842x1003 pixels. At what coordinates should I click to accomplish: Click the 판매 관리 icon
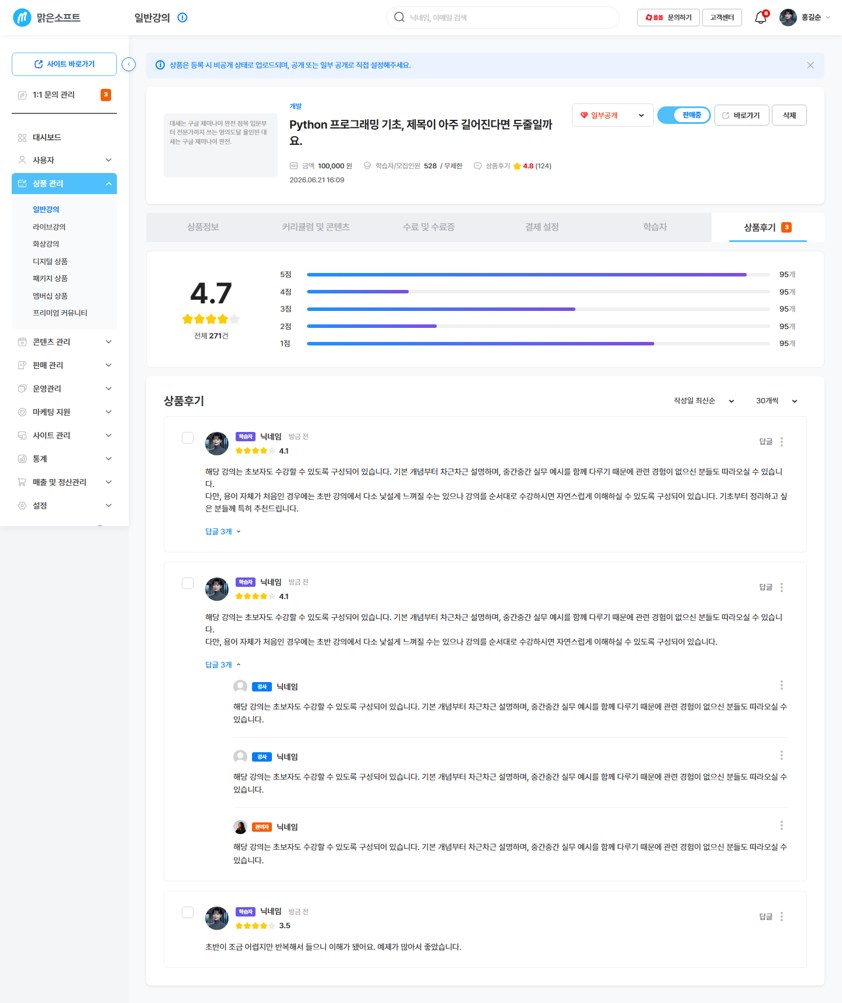point(22,365)
